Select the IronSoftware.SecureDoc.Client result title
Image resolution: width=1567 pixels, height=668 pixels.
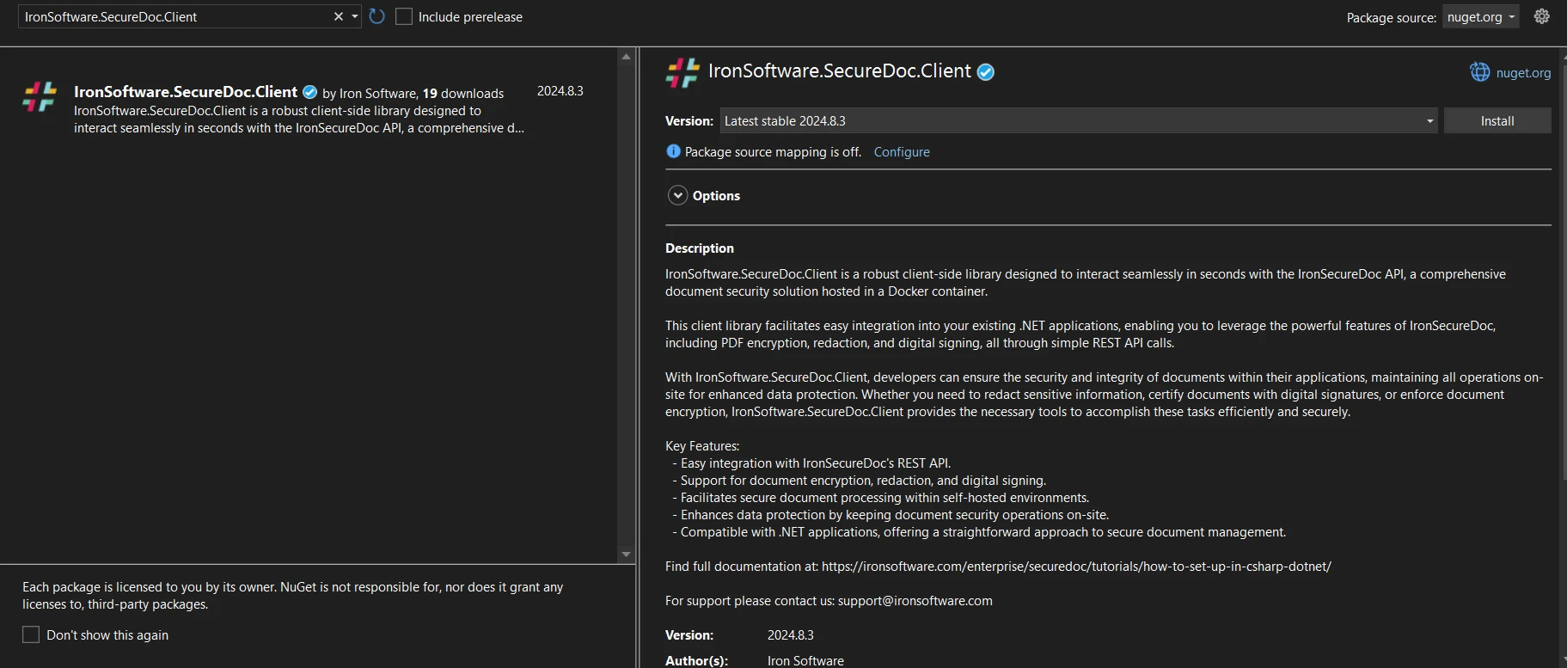tap(186, 92)
